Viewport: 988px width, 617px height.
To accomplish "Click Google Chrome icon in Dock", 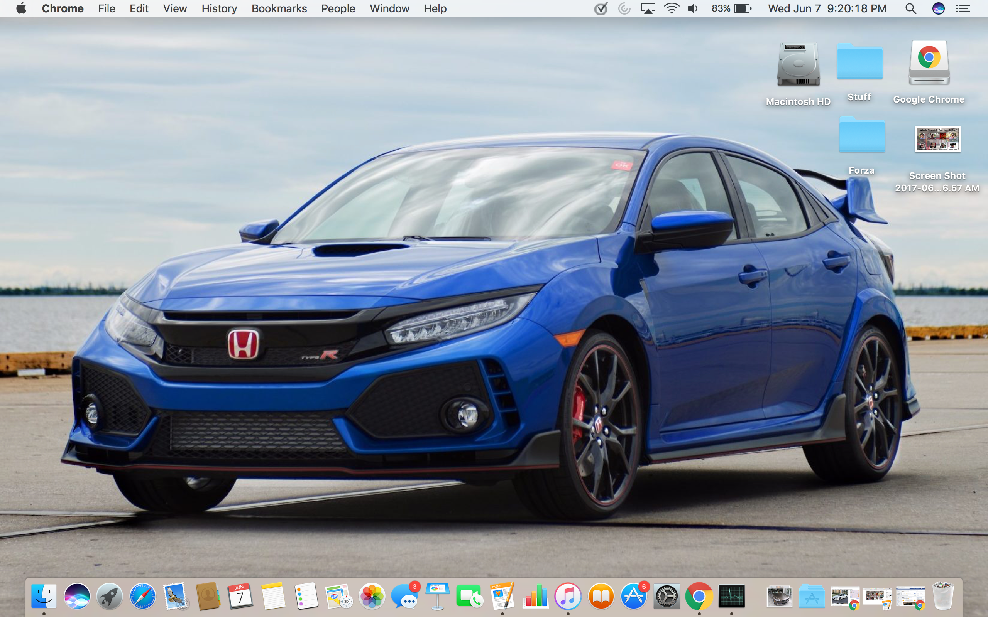I will pyautogui.click(x=699, y=596).
